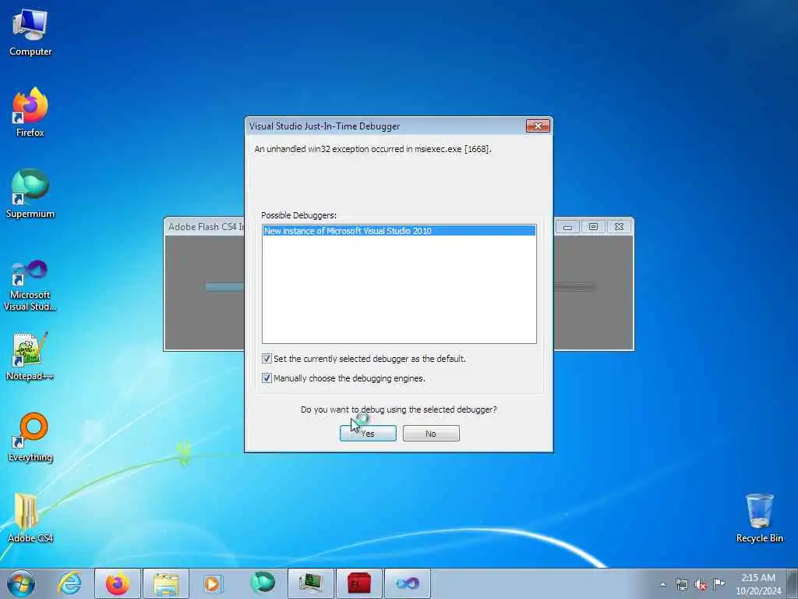Click the Adobe Flash installer progress bar
This screenshot has width=798, height=599.
point(224,287)
